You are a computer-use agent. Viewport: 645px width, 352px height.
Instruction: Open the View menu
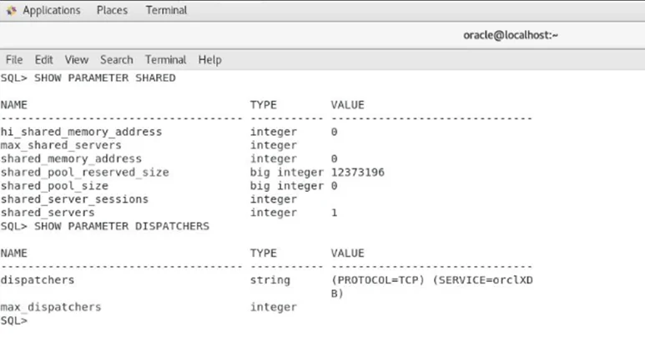point(77,60)
